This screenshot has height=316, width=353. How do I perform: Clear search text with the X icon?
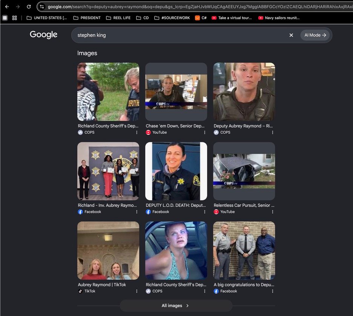click(291, 35)
